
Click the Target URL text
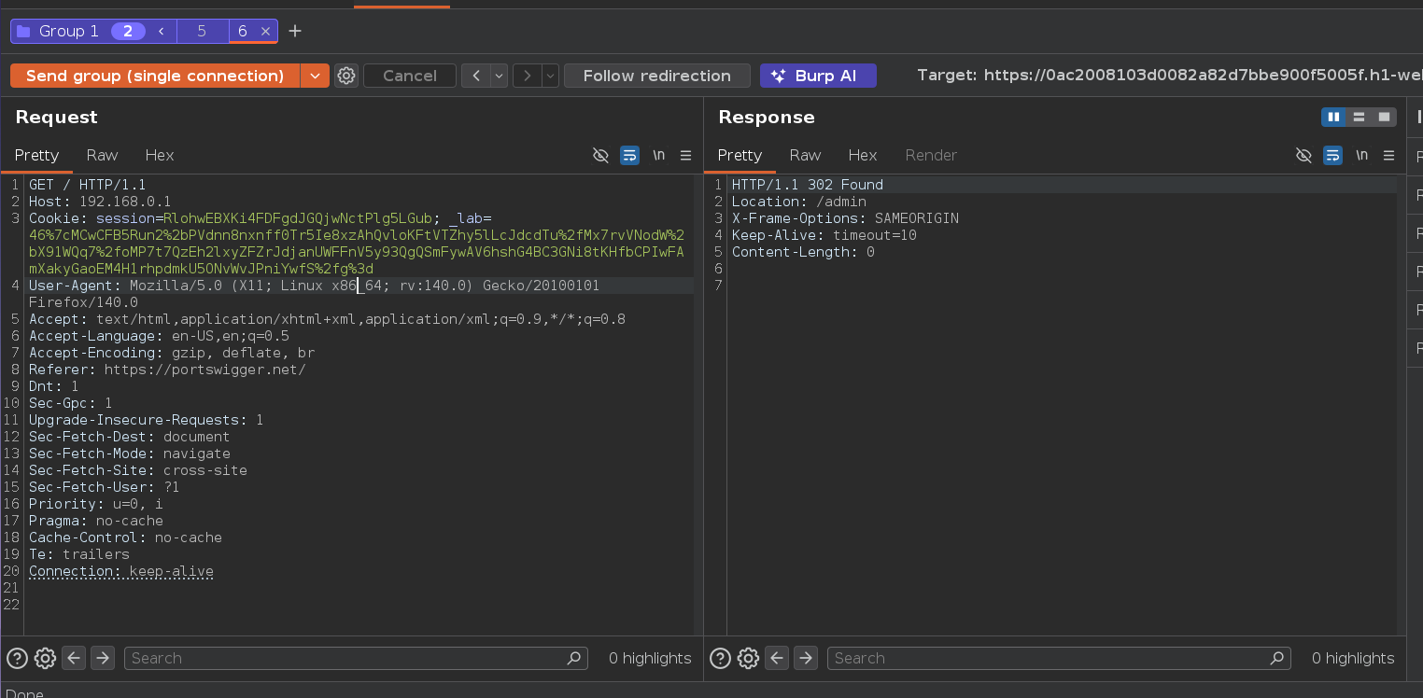pos(1169,76)
